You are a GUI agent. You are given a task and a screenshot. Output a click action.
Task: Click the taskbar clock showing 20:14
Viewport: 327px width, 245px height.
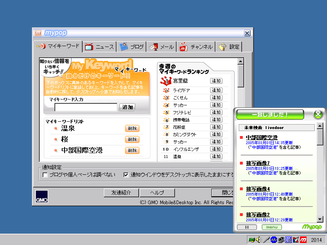click(316, 240)
